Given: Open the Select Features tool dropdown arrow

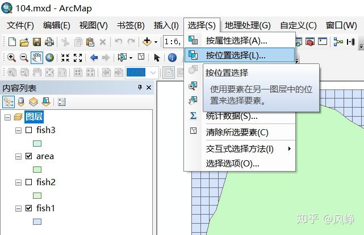Looking at the screenshot, I should coord(131,58).
